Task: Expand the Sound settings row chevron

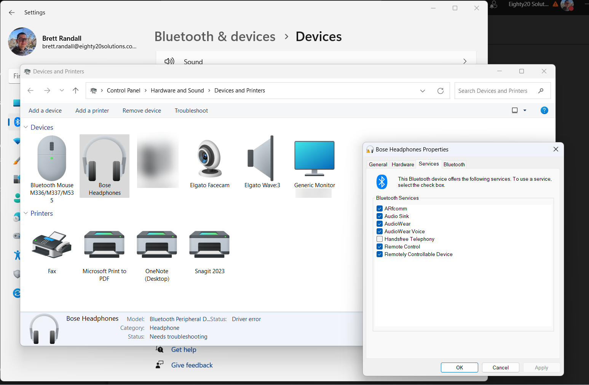Action: coord(465,61)
